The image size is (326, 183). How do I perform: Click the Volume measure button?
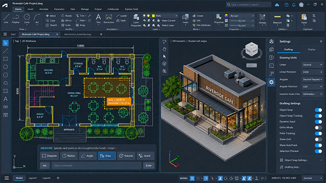126,156
